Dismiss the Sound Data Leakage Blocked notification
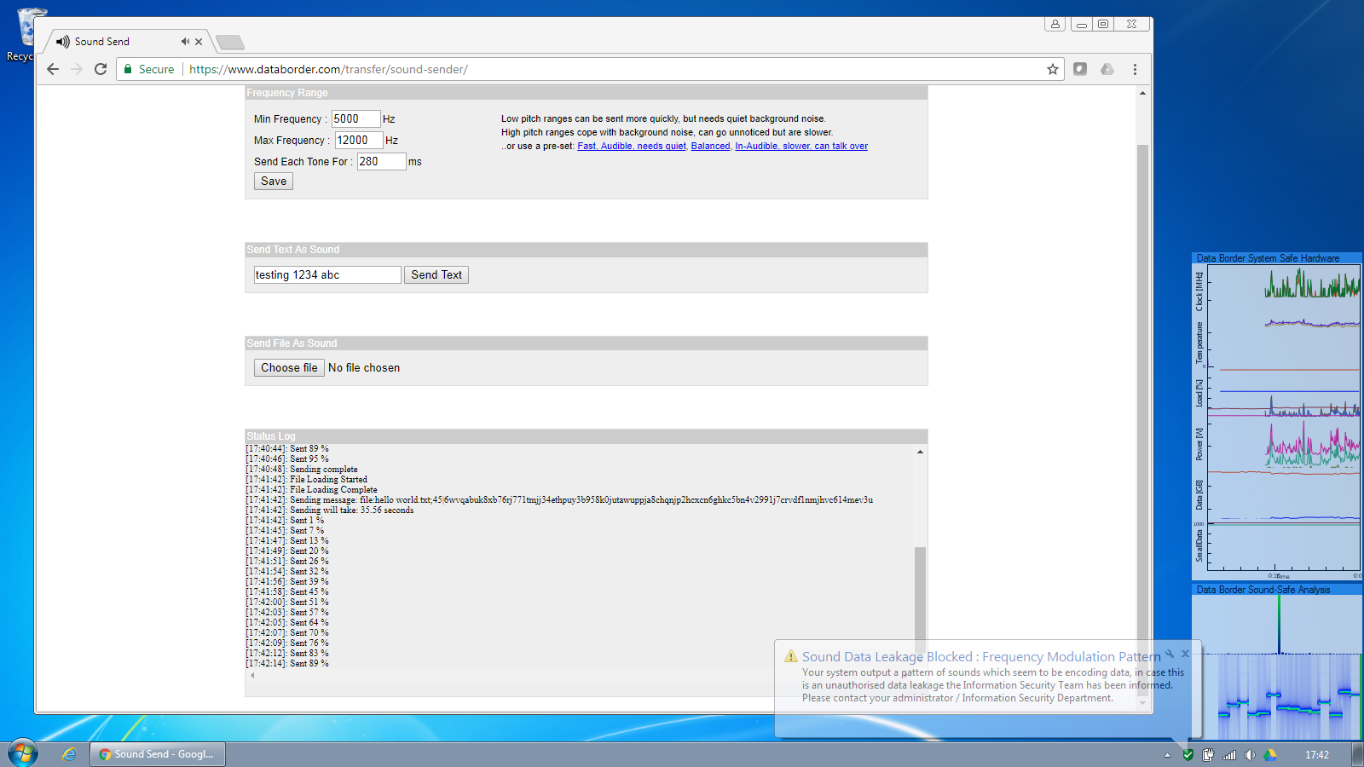 coord(1185,654)
